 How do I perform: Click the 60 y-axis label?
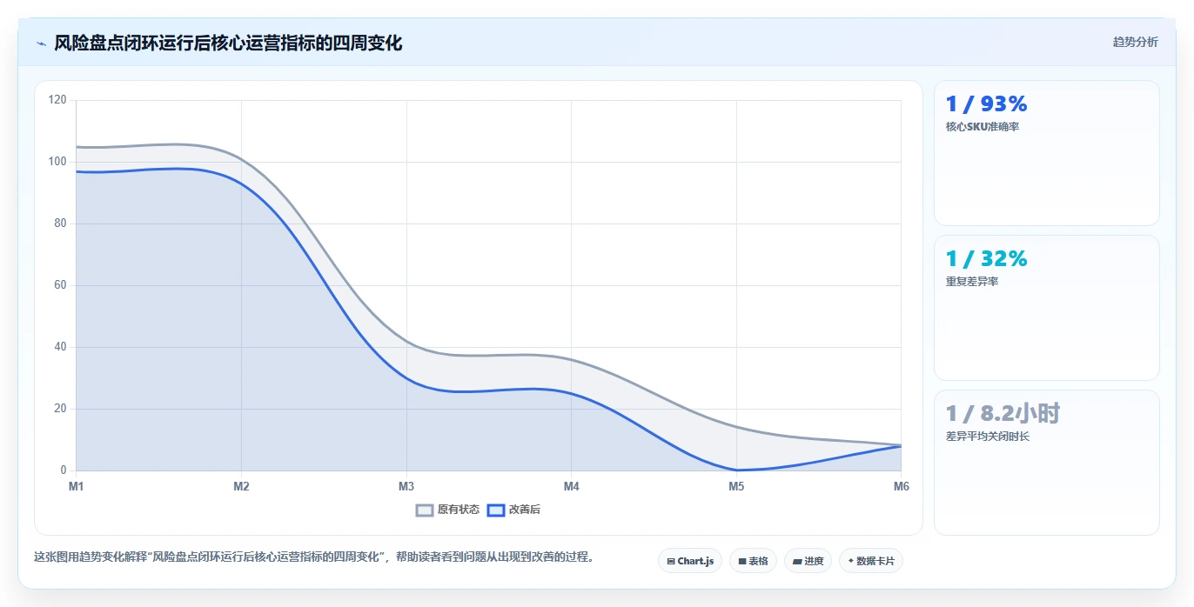60,285
